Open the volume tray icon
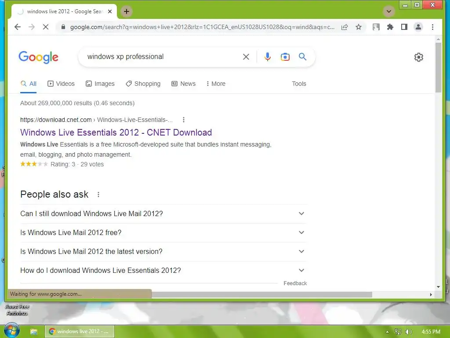 coord(409,332)
